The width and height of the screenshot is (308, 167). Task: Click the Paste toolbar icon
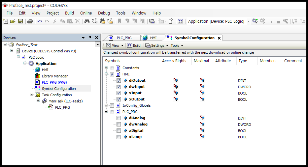[70, 21]
